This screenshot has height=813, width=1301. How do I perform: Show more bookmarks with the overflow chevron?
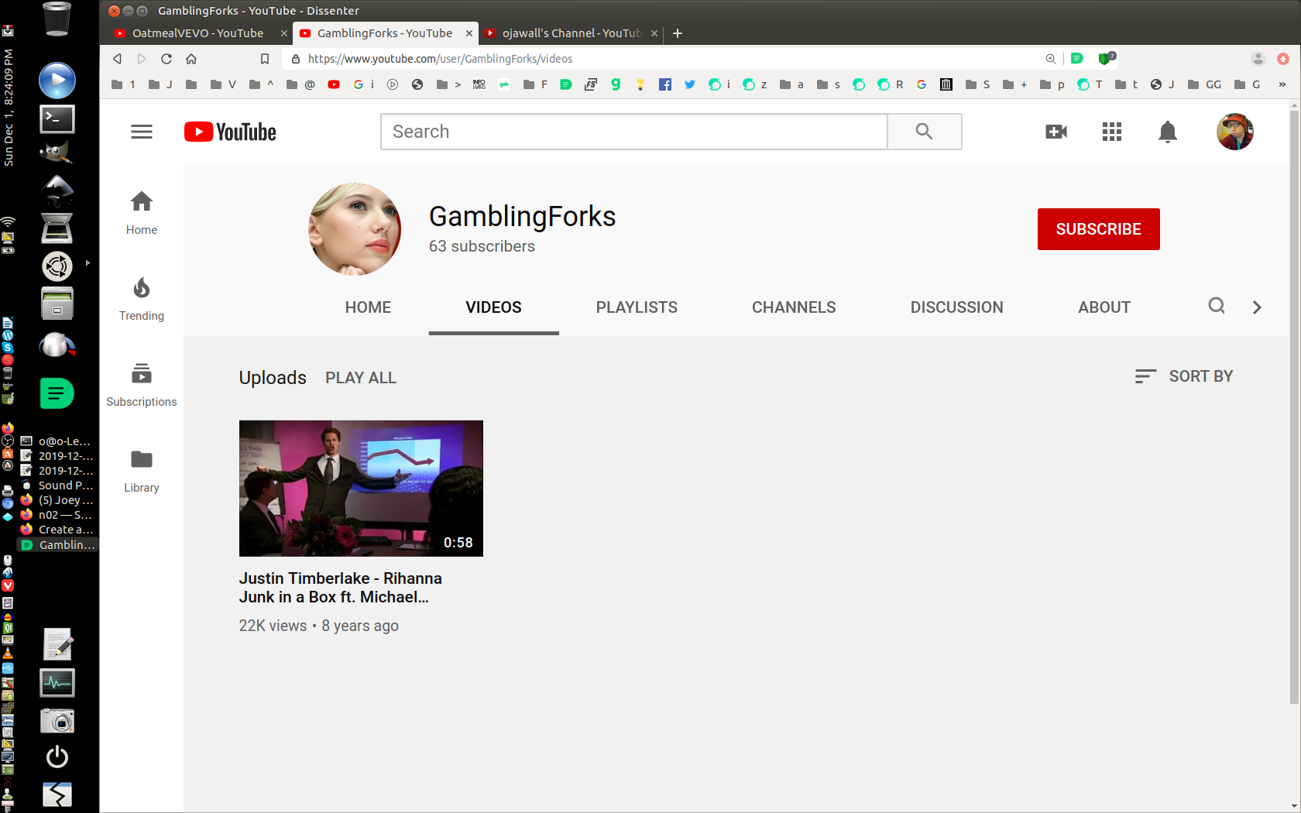coord(1282,84)
